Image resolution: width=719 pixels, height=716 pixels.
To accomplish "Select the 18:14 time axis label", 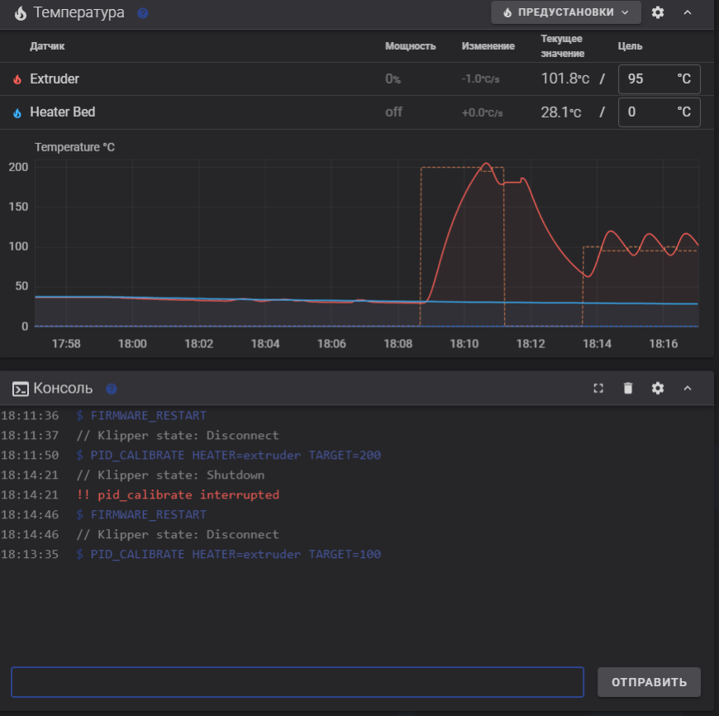I will pyautogui.click(x=597, y=344).
